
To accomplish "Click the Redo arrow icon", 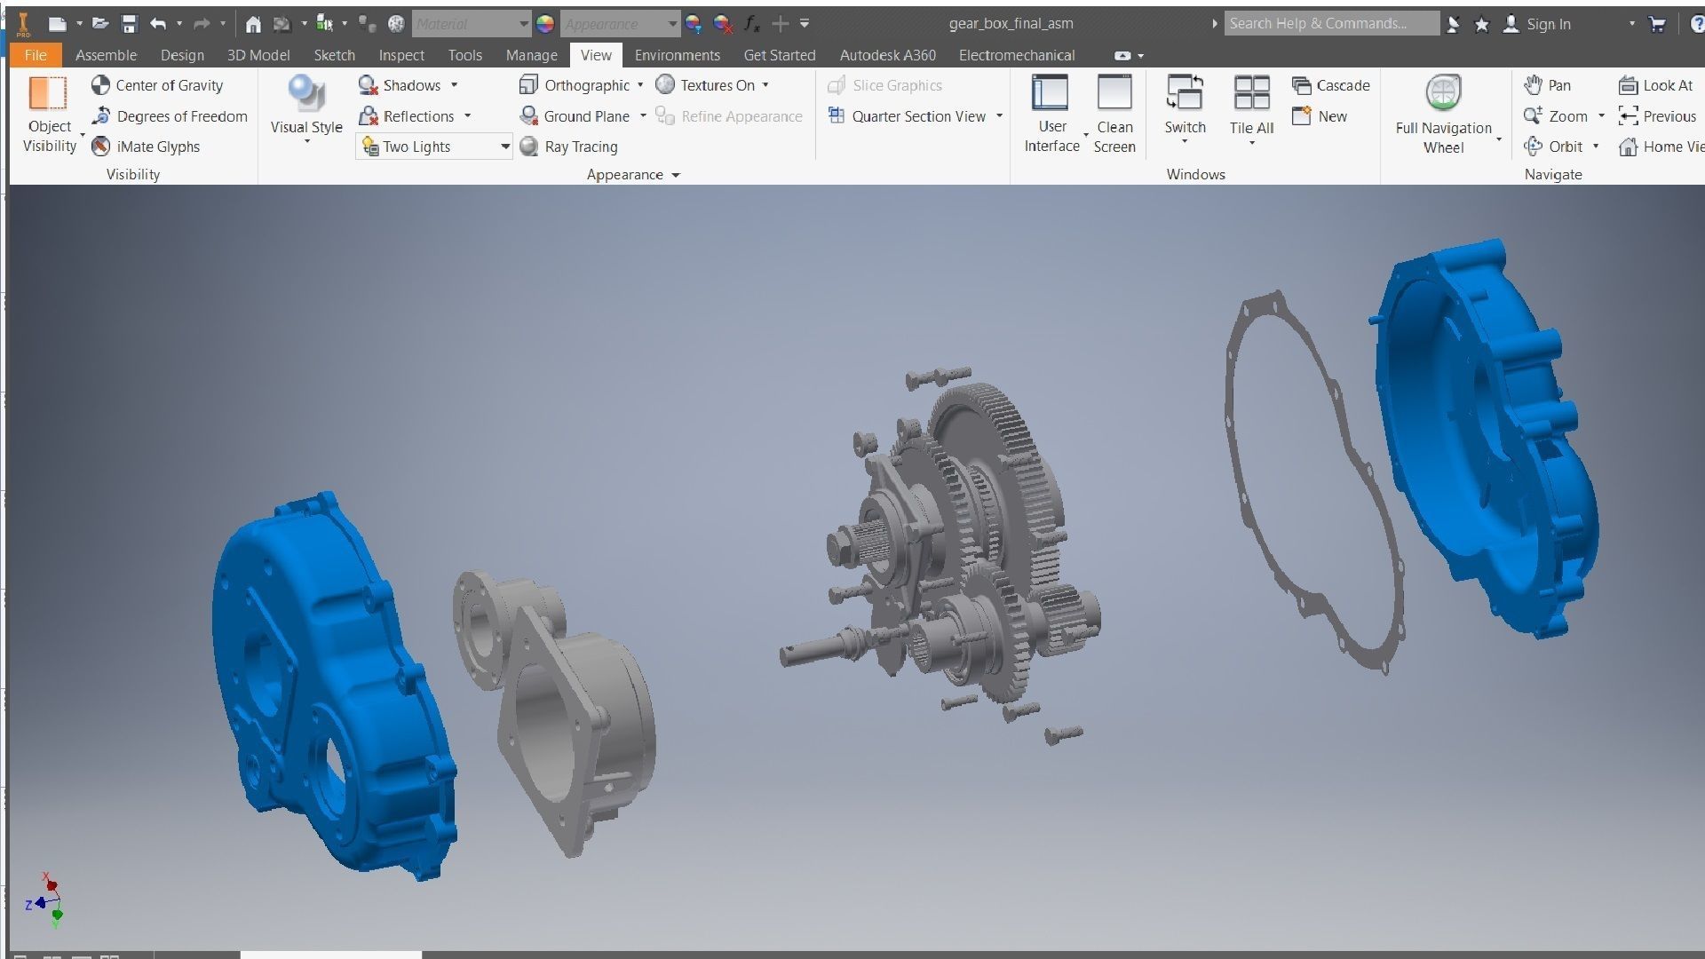I will coord(202,24).
